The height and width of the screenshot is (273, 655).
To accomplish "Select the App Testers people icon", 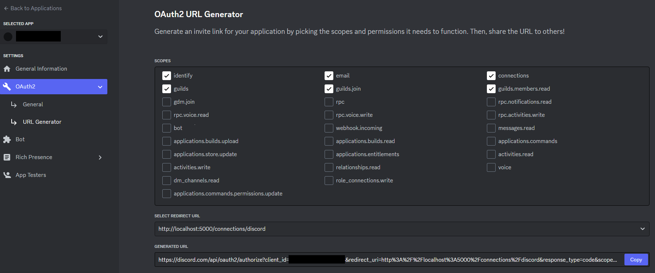I will [7, 175].
